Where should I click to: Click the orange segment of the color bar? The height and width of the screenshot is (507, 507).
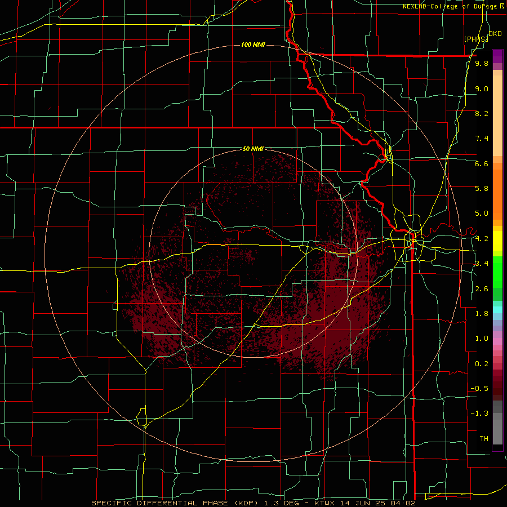tap(497, 194)
